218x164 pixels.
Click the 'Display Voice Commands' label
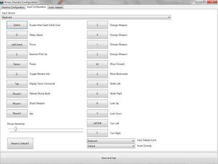point(42,84)
